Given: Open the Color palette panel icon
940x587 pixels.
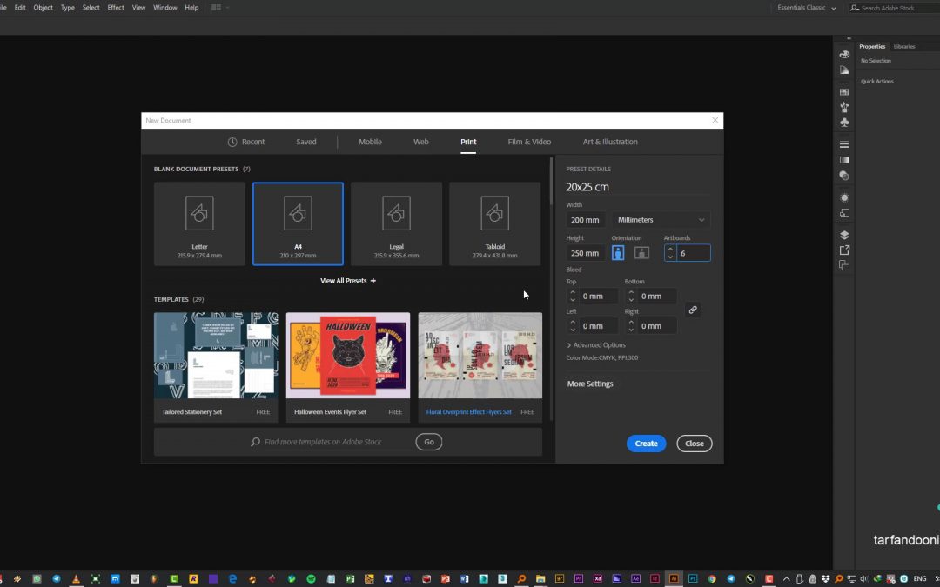Looking at the screenshot, I should (x=844, y=55).
